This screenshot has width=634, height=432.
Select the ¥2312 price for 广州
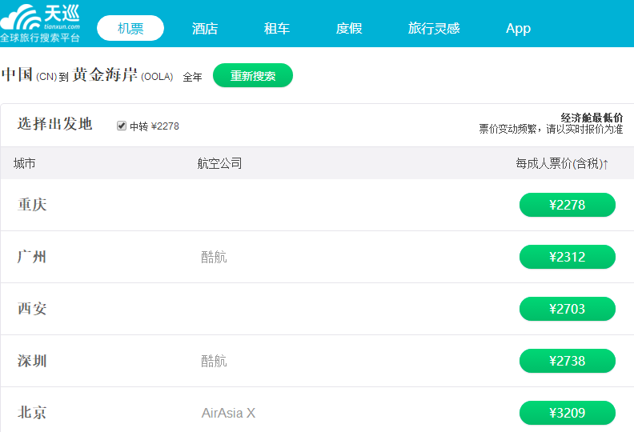click(567, 257)
